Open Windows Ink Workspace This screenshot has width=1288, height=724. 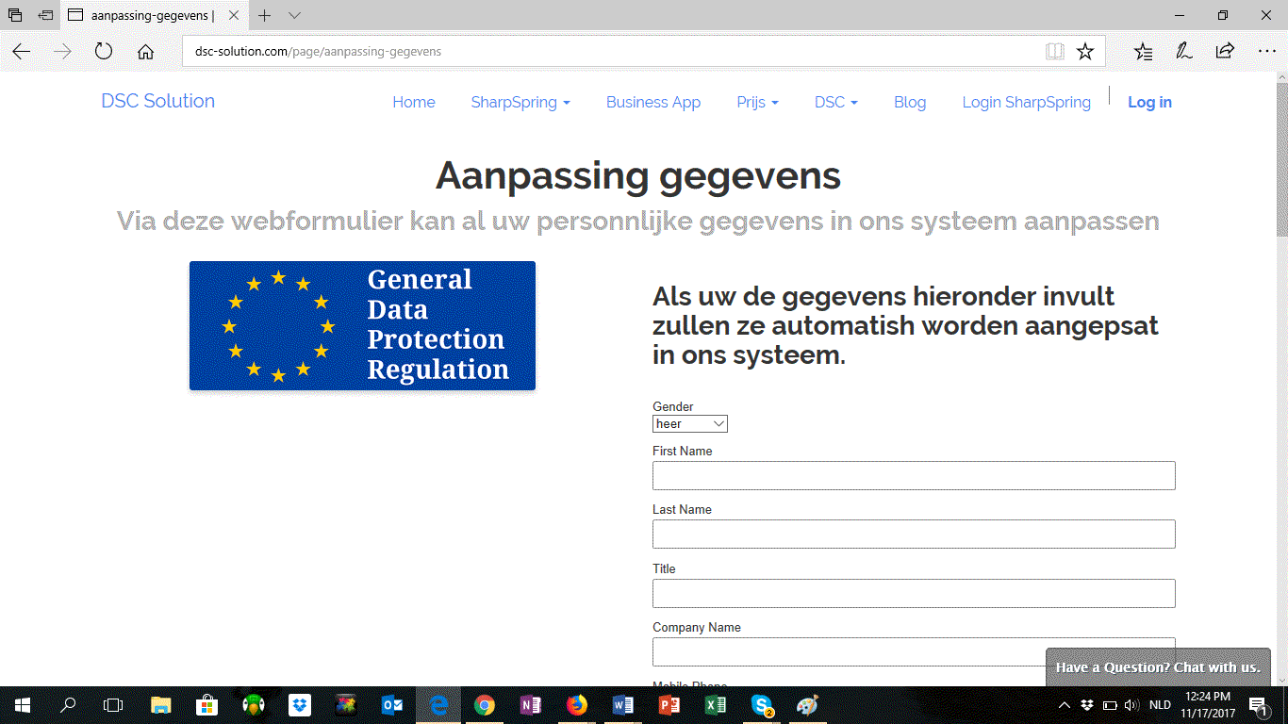click(x=1184, y=52)
